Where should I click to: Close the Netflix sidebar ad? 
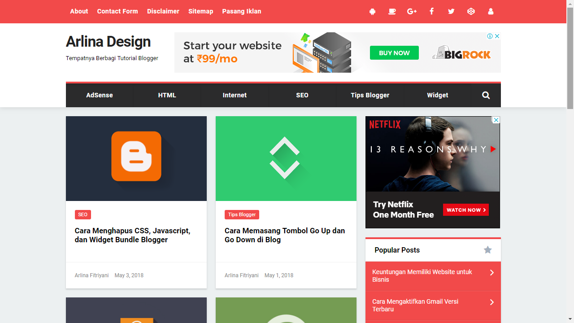[x=496, y=120]
